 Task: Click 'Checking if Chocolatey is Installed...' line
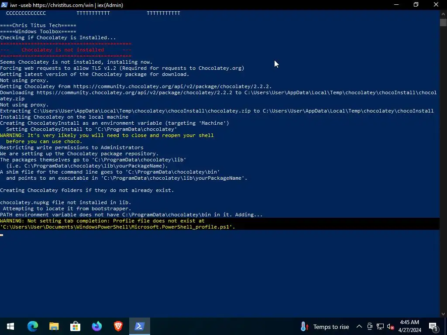tap(58, 38)
